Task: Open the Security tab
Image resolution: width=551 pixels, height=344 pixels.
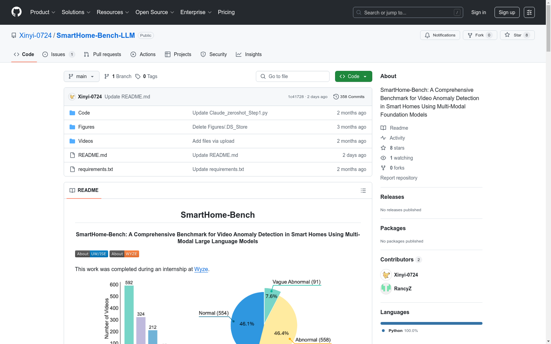Action: (214, 54)
